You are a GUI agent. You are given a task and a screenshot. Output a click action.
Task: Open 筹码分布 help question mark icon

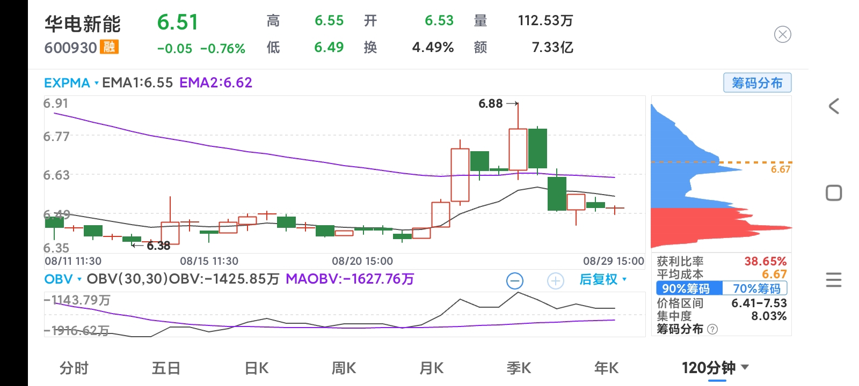pos(712,329)
